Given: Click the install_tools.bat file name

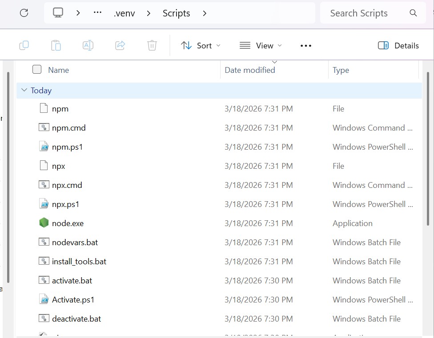Looking at the screenshot, I should [79, 262].
